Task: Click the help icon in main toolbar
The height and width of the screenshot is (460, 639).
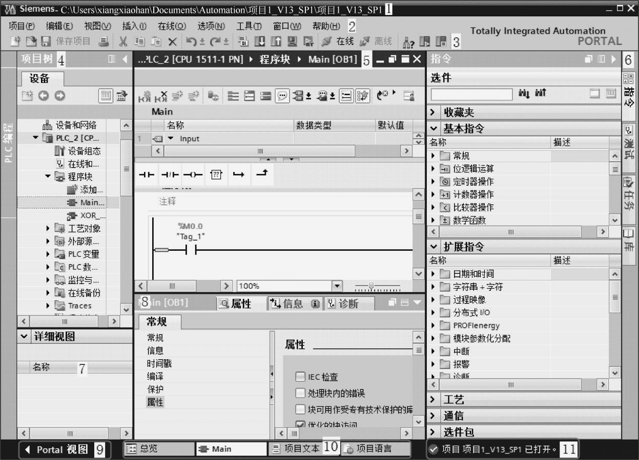Action: coord(408,42)
